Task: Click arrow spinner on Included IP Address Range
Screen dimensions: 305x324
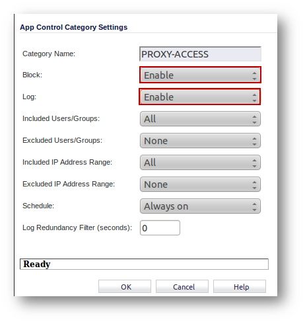Action: tap(254, 163)
